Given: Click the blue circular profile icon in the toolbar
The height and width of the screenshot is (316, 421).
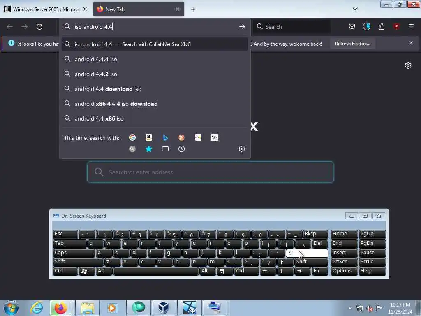Looking at the screenshot, I should tap(366, 26).
